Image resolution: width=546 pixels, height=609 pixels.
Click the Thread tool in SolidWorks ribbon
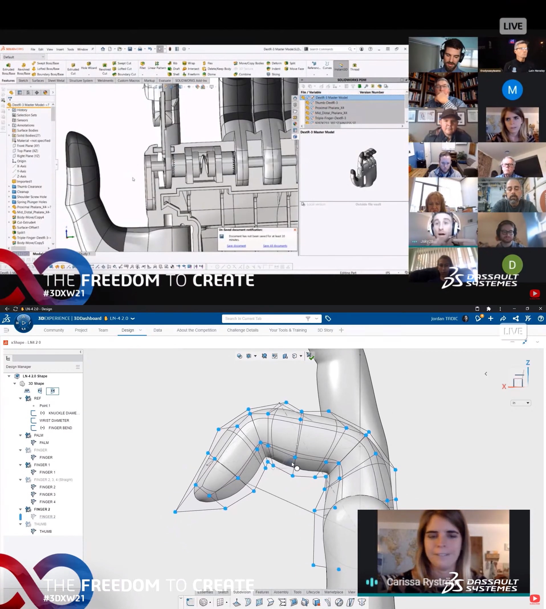(x=355, y=67)
